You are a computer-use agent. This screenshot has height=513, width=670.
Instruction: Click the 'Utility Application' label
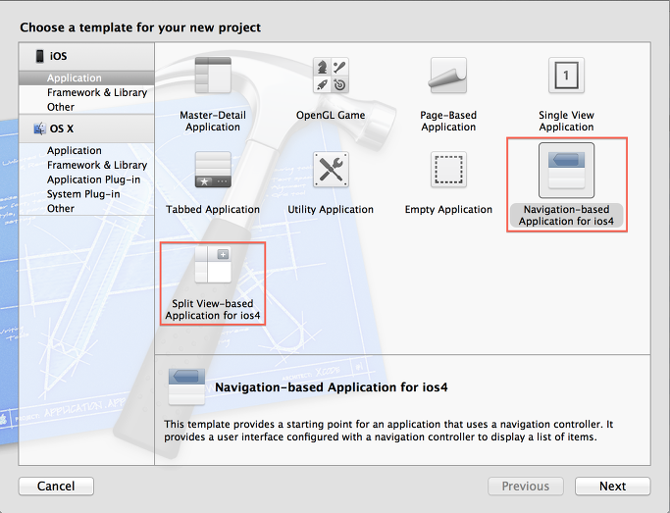pos(331,209)
